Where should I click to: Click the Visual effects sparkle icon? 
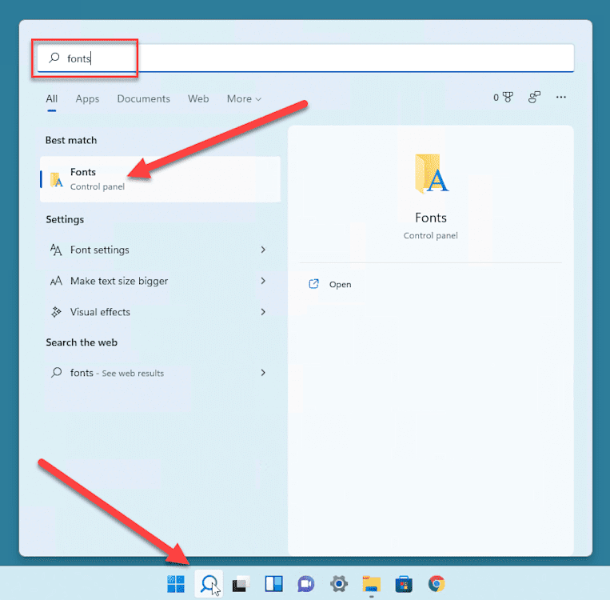[57, 312]
